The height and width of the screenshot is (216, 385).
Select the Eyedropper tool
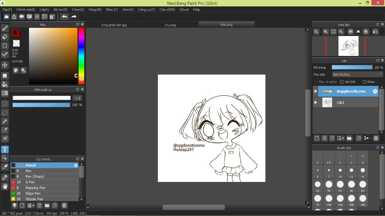click(5, 177)
